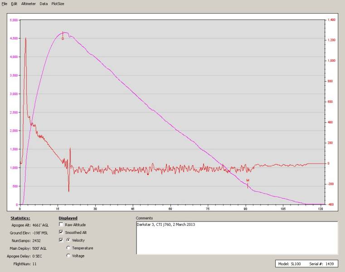Click the 5,000 label on the altitude axis
Viewport: 345px width, 272px height.
click(x=13, y=20)
